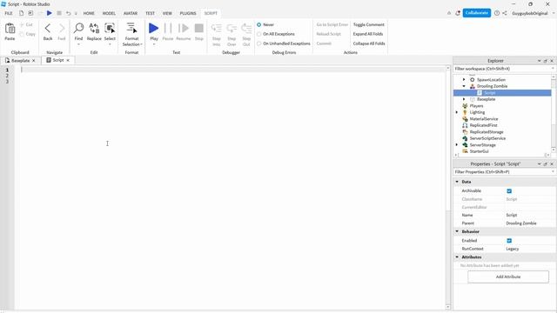This screenshot has height=313, width=557.
Task: Collapse the Attributes properties section
Action: 457,257
